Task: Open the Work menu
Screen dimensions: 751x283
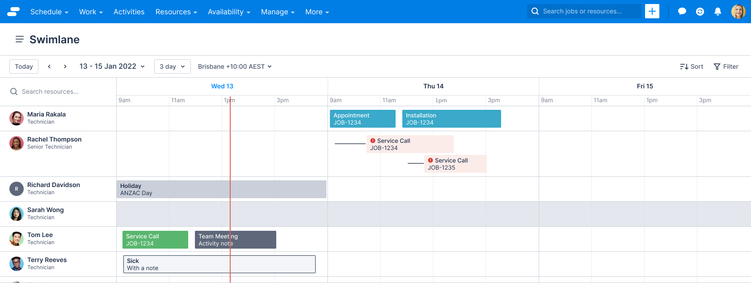Action: [x=91, y=12]
